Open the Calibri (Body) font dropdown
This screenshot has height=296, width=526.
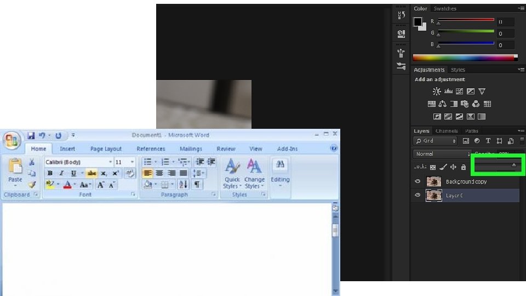point(110,162)
